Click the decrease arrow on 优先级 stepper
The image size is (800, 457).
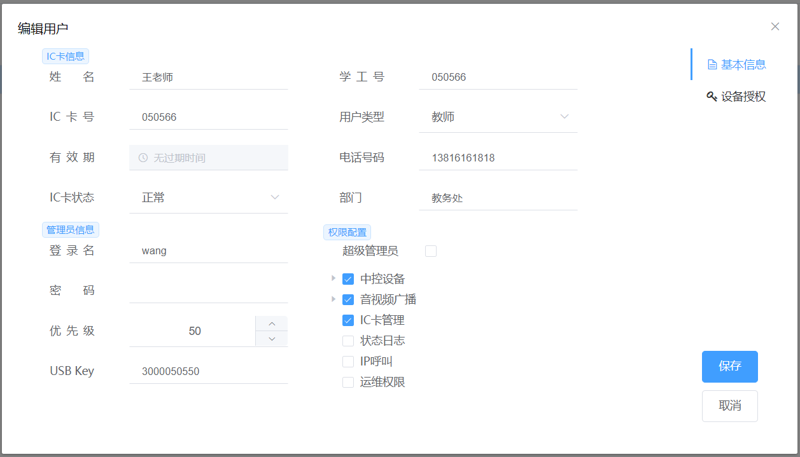pyautogui.click(x=272, y=339)
